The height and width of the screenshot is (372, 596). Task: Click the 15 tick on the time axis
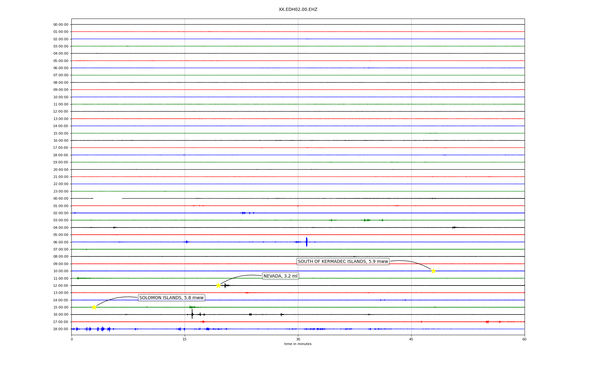click(185, 339)
